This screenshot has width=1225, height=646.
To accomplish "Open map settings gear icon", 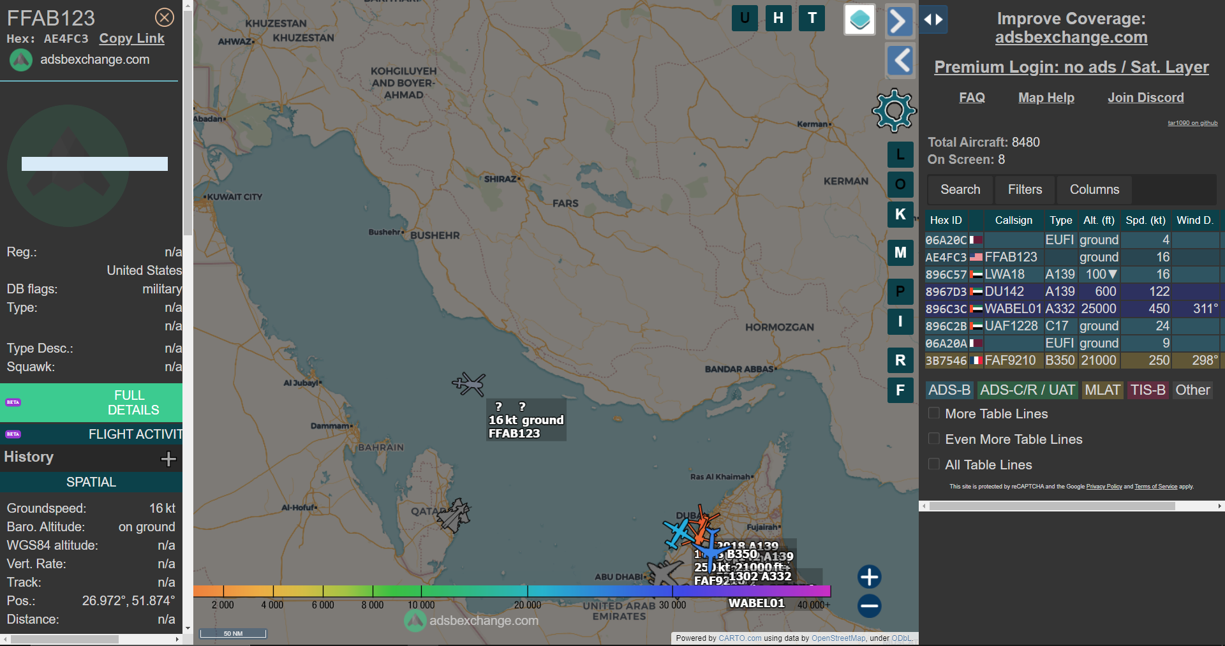I will (894, 110).
